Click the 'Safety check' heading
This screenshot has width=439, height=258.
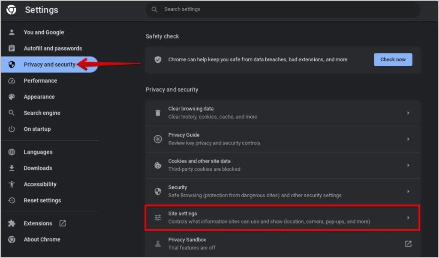click(x=162, y=36)
